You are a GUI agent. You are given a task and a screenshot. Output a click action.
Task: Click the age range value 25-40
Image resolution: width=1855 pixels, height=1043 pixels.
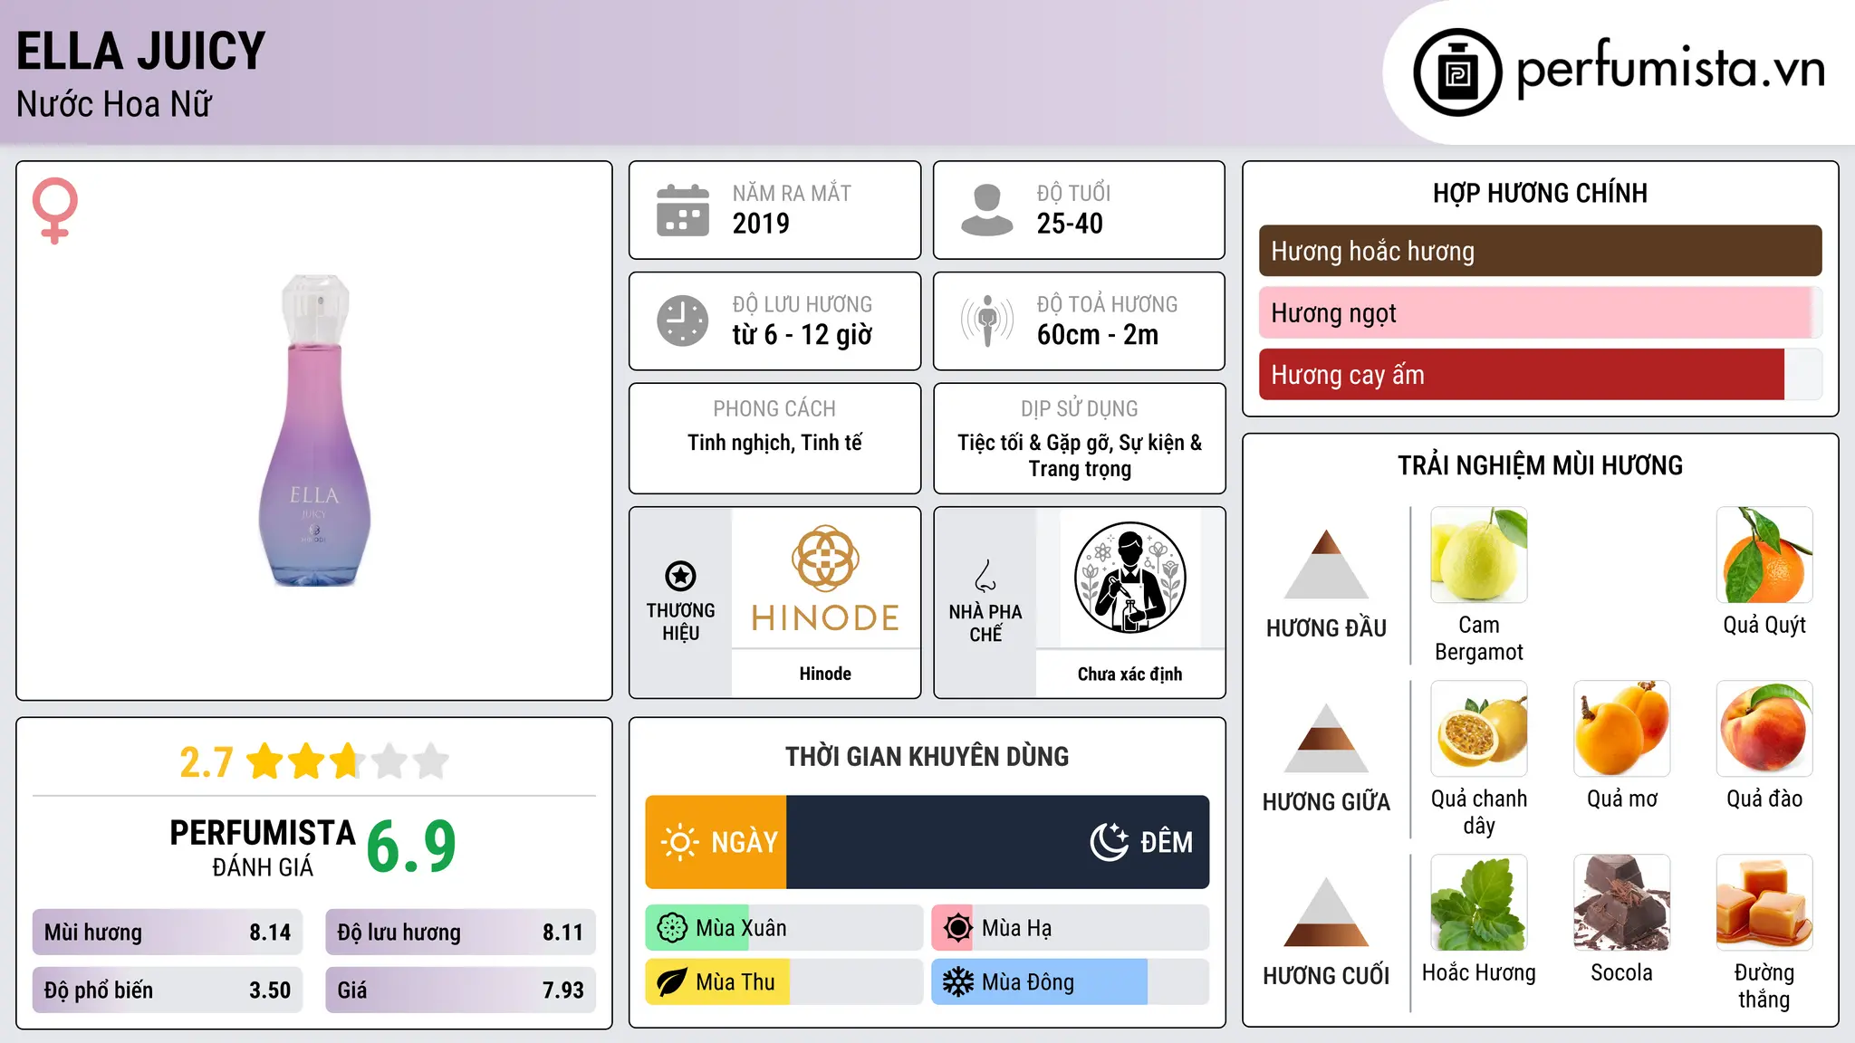pyautogui.click(x=1070, y=224)
